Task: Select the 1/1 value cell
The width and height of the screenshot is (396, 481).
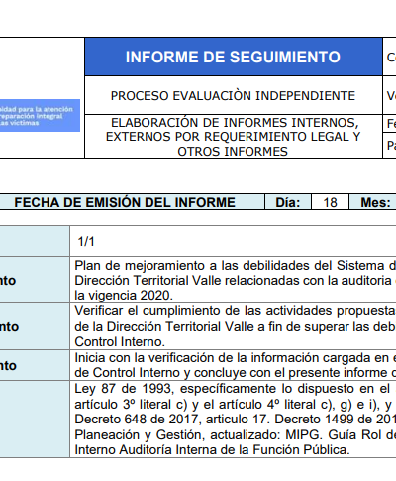Action: pos(233,241)
